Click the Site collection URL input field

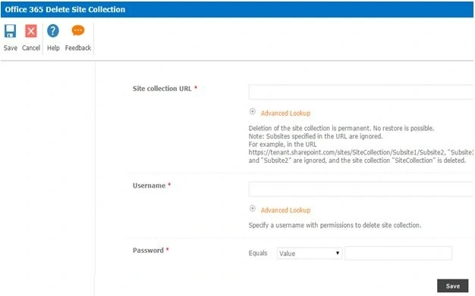[360, 92]
